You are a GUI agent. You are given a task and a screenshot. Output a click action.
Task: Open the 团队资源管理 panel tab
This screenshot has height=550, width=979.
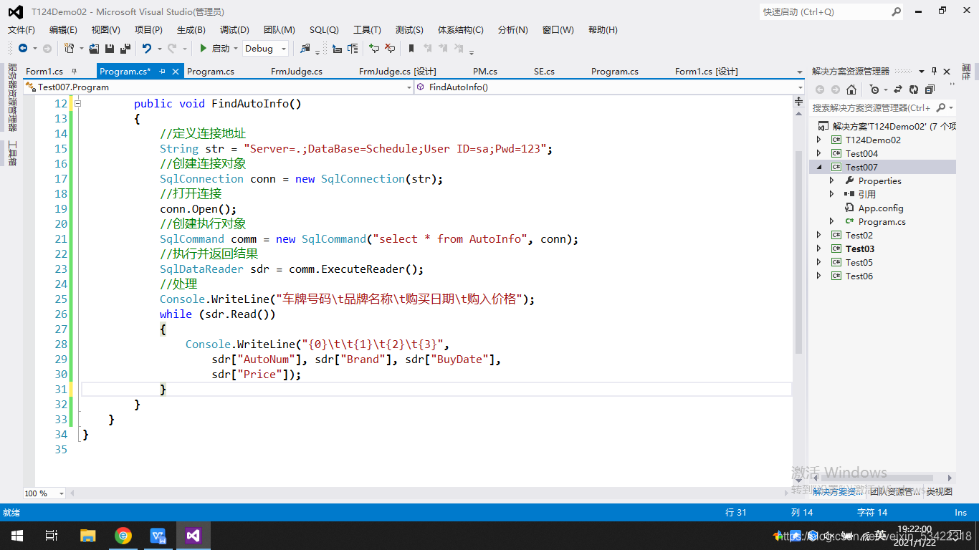894,491
